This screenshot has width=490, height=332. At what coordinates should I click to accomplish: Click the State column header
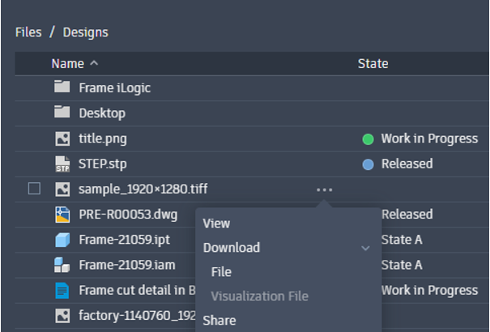[373, 64]
